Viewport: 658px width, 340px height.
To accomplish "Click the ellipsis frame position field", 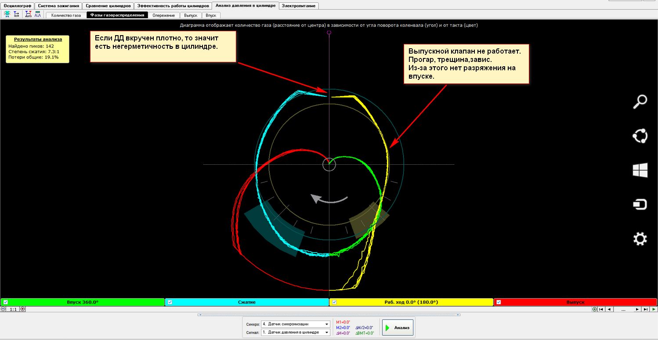I will 623,309.
